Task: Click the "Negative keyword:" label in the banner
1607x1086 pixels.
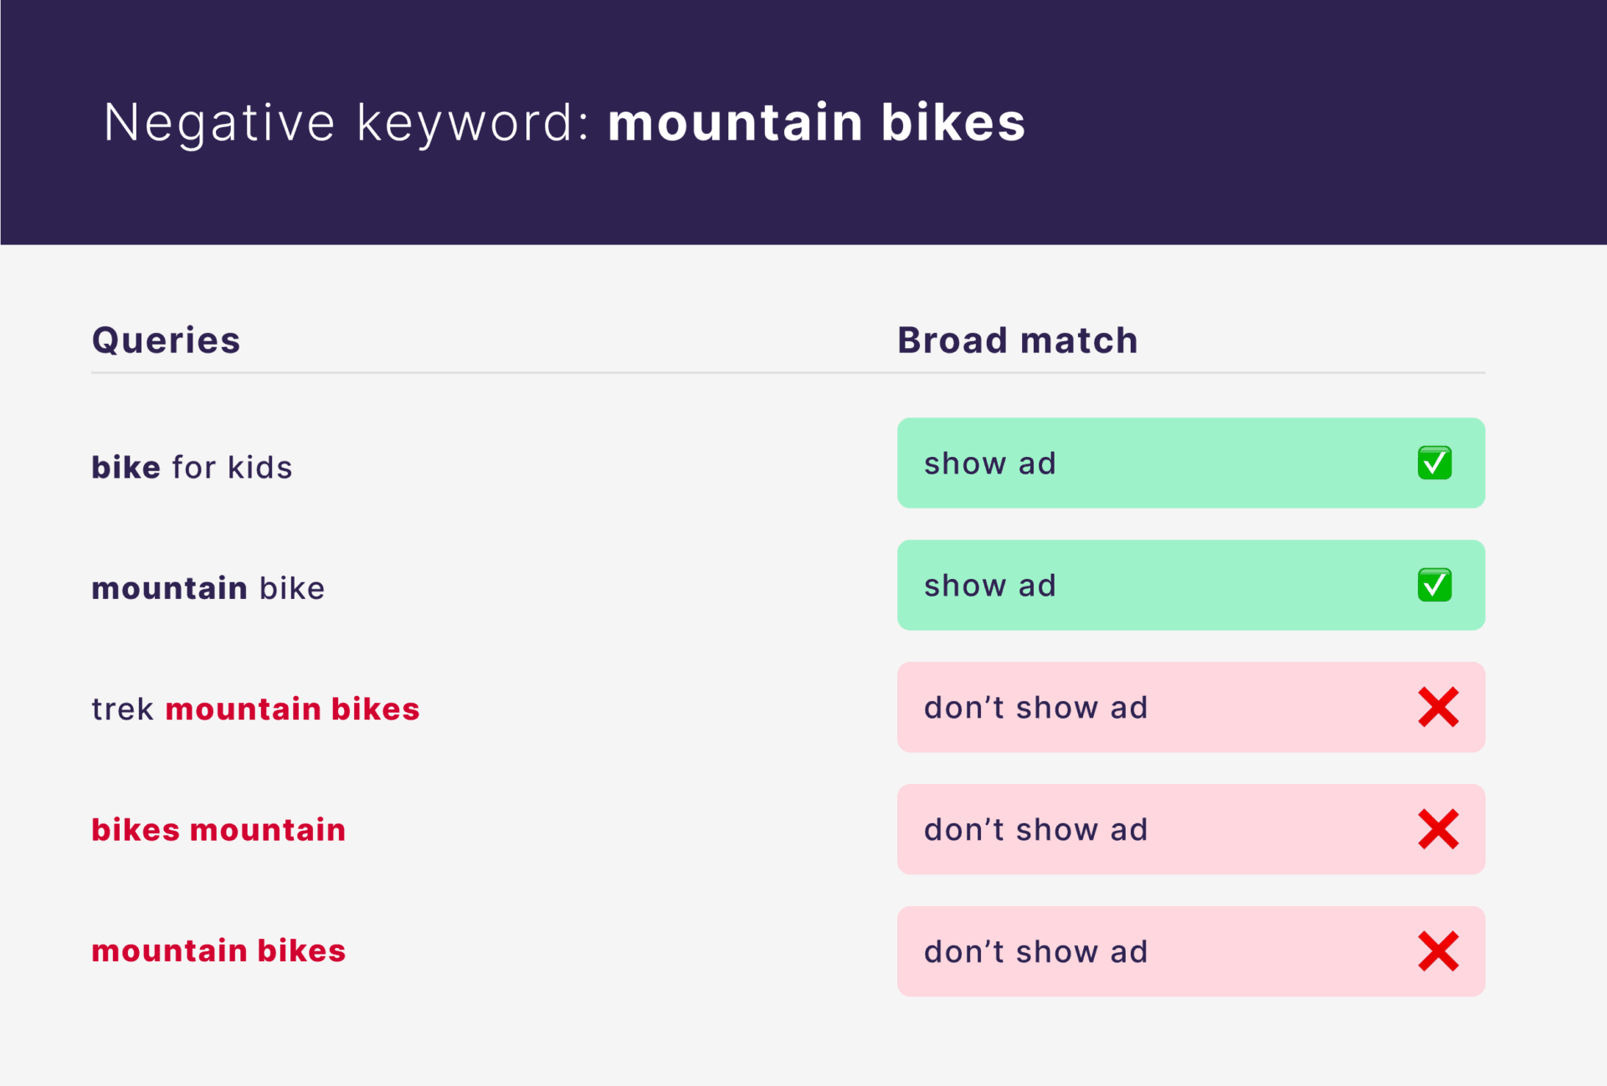Action: [x=347, y=123]
